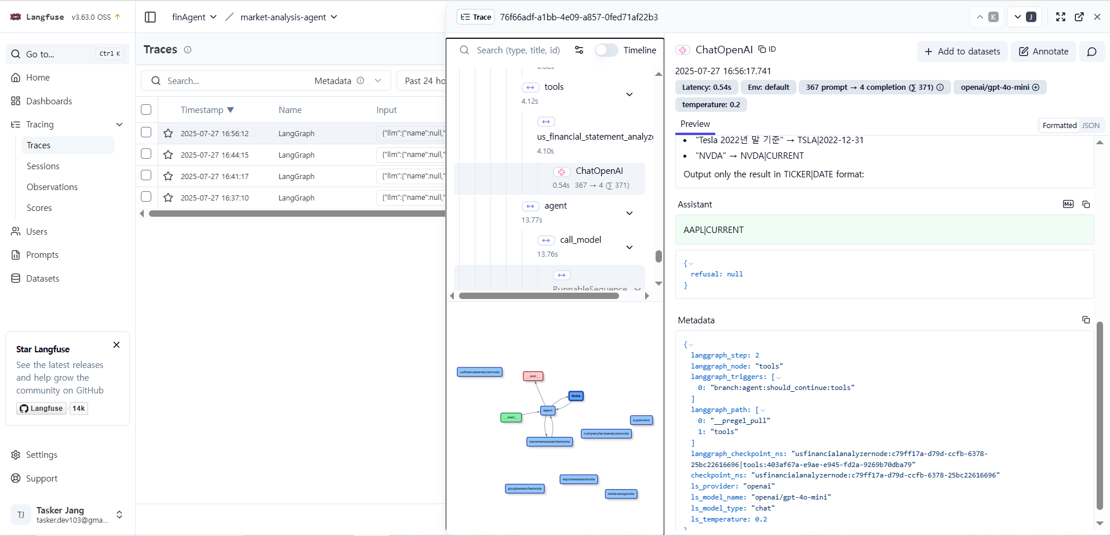Screen dimensions: 1110x536
Task: Toggle the sidebar panel icon
Action: [x=150, y=17]
